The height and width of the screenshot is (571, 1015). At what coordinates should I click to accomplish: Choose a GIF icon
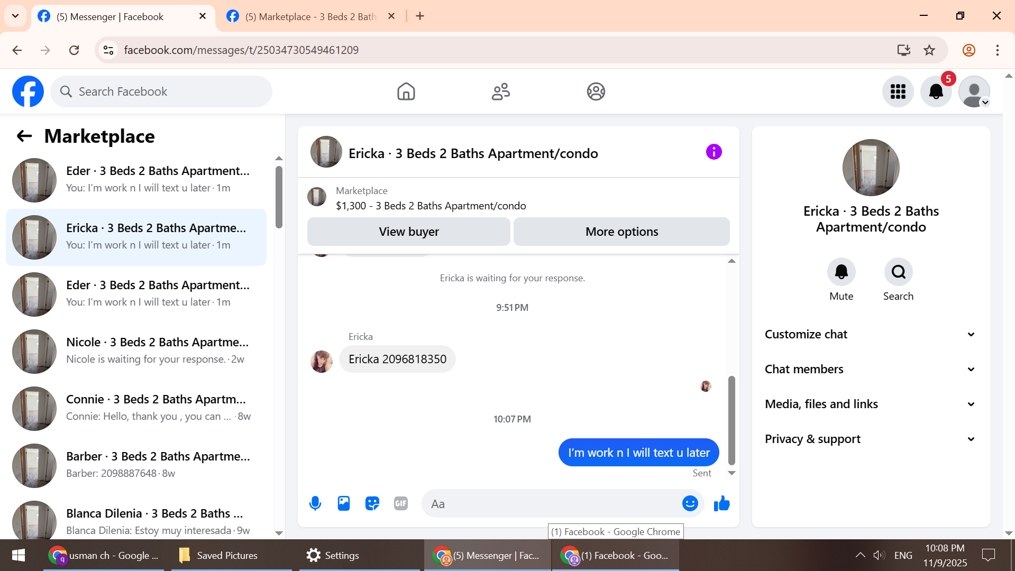[x=401, y=504]
